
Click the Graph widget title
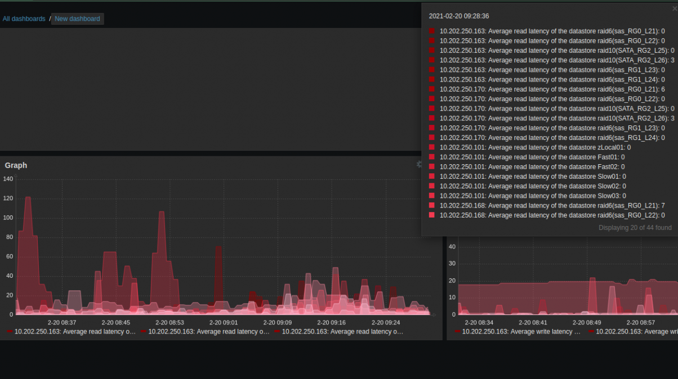tap(16, 165)
